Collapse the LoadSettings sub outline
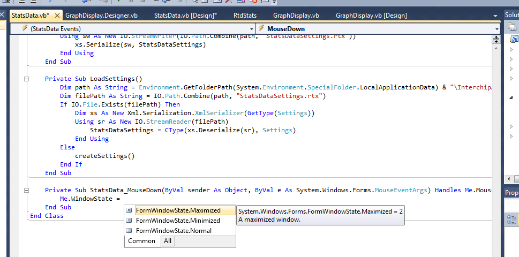Screen dimensions: 519x257 pyautogui.click(x=26, y=79)
